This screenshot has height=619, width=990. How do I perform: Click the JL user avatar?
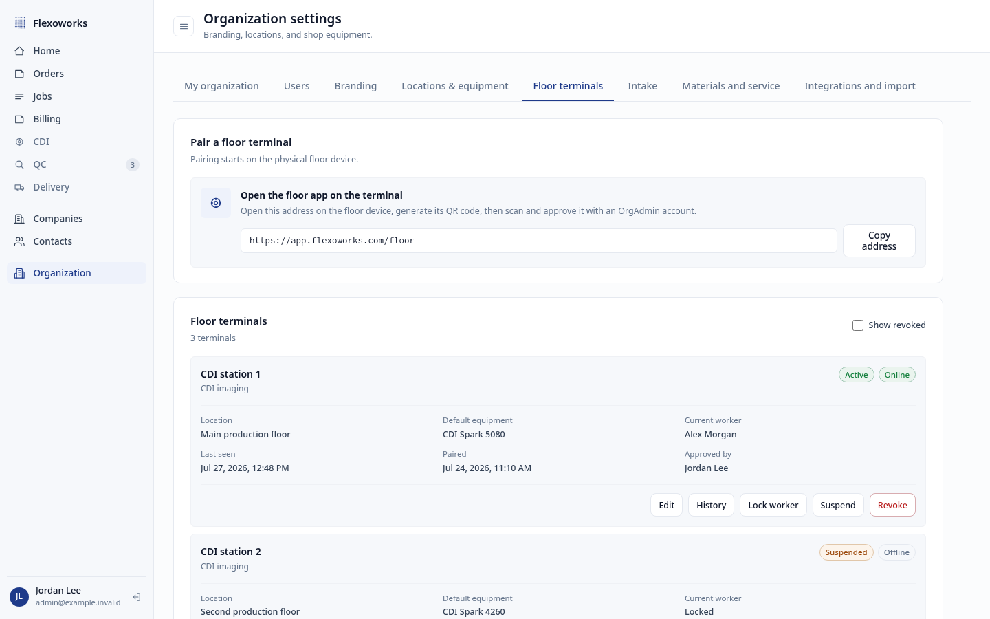click(19, 597)
